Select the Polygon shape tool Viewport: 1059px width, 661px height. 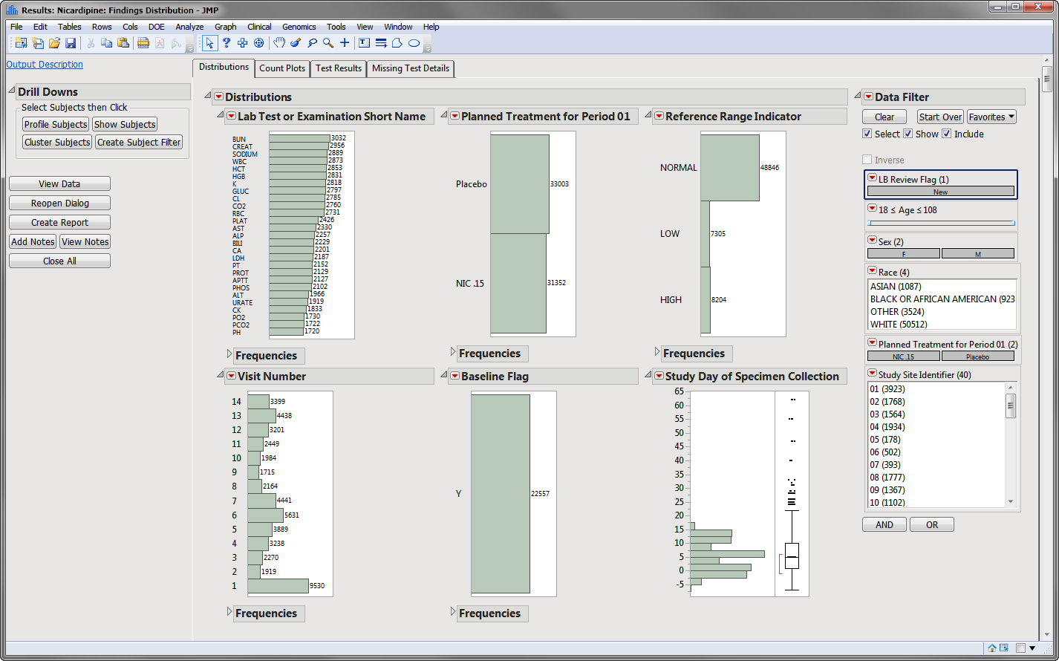(x=397, y=43)
